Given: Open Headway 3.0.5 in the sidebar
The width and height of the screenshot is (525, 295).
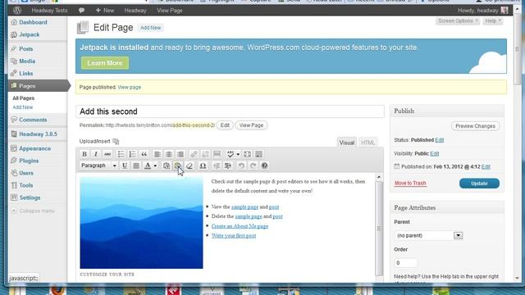Looking at the screenshot, I should 38,134.
